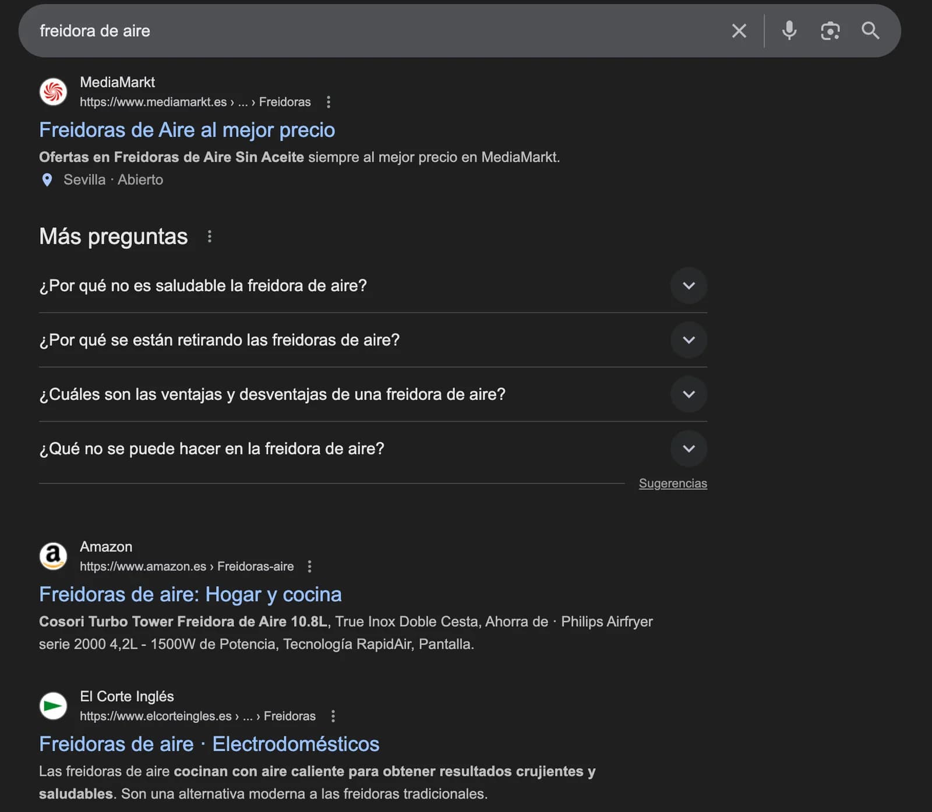The width and height of the screenshot is (932, 812).
Task: Open MediaMarkt favicon logo
Action: point(53,92)
